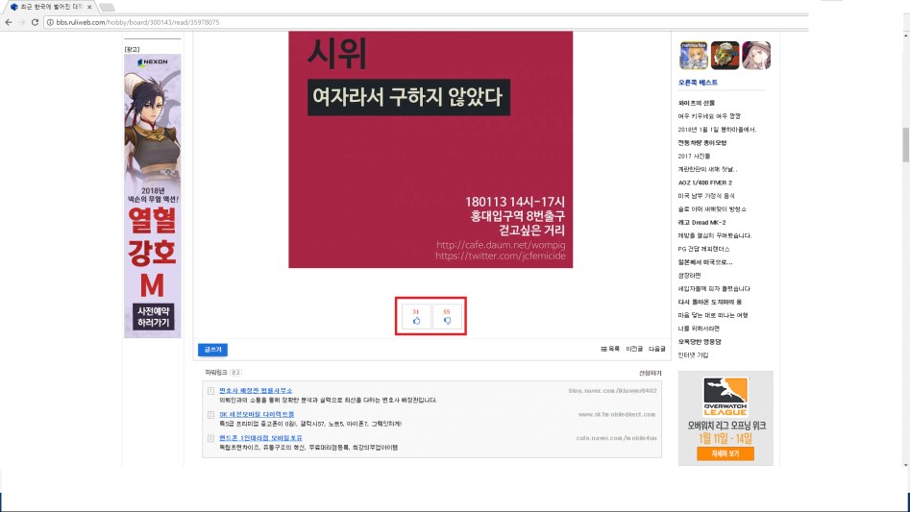This screenshot has width=910, height=512.
Task: Click the cafe.daum.net/wompig URL in the image
Action: tap(501, 245)
